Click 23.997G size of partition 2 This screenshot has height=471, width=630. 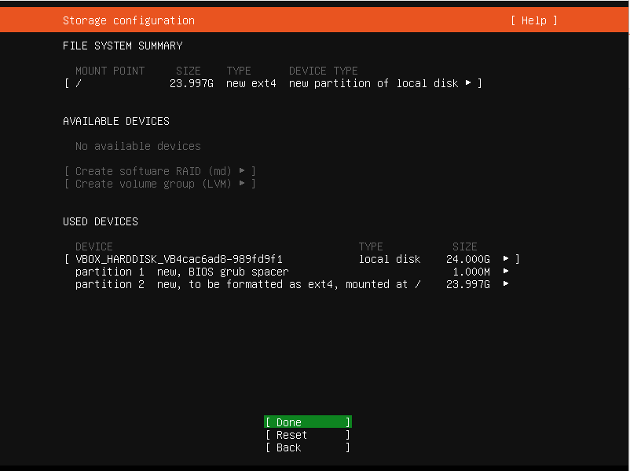point(467,284)
